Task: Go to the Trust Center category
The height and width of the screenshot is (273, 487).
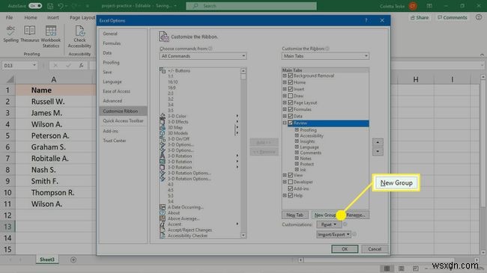Action: click(115, 141)
